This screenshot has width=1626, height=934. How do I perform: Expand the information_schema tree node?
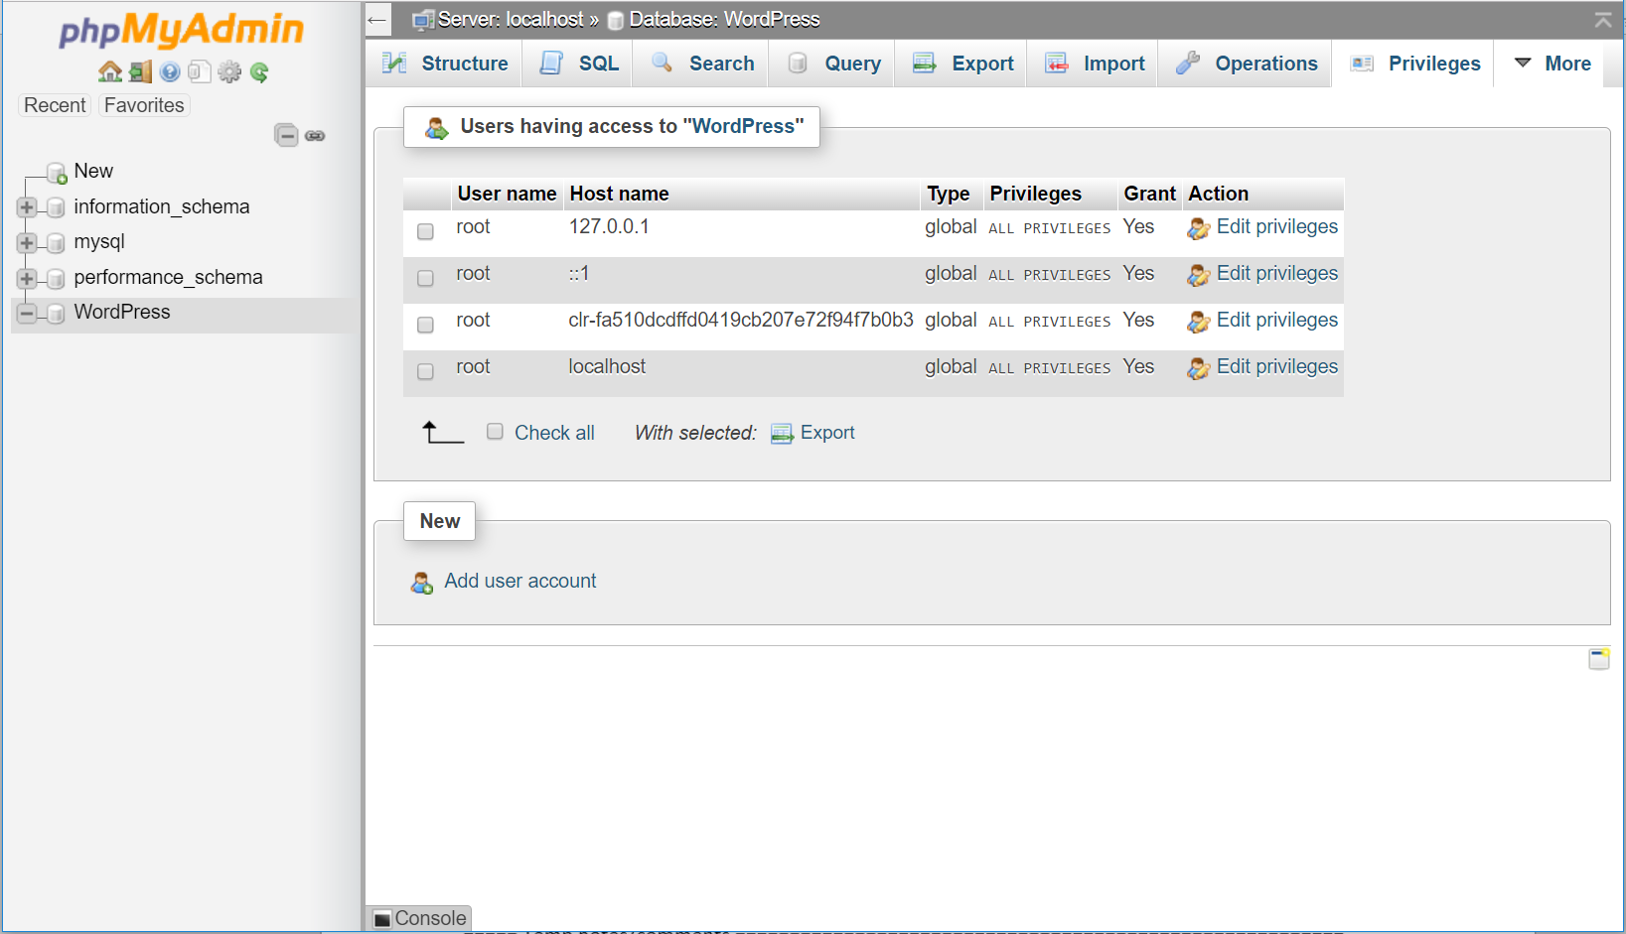point(27,207)
